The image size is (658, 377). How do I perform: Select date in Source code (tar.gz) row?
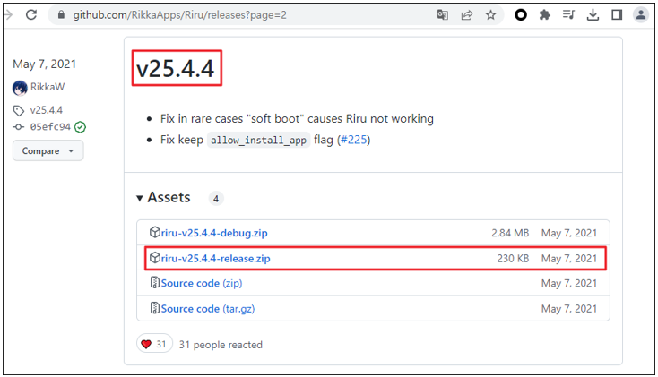click(x=569, y=309)
